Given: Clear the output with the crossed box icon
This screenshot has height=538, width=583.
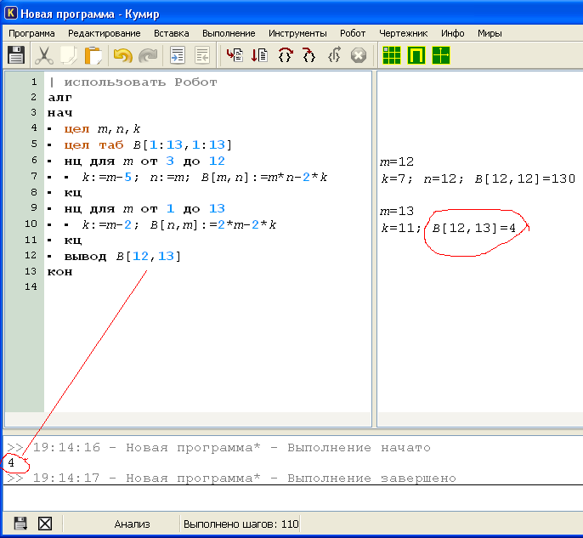Looking at the screenshot, I should tap(45, 524).
